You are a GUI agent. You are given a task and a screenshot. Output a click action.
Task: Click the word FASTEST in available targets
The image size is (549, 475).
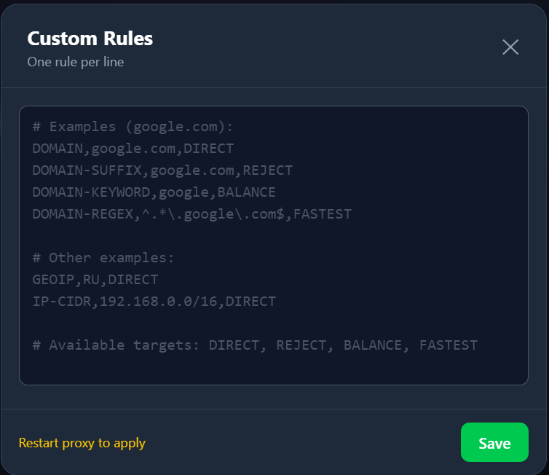(449, 345)
